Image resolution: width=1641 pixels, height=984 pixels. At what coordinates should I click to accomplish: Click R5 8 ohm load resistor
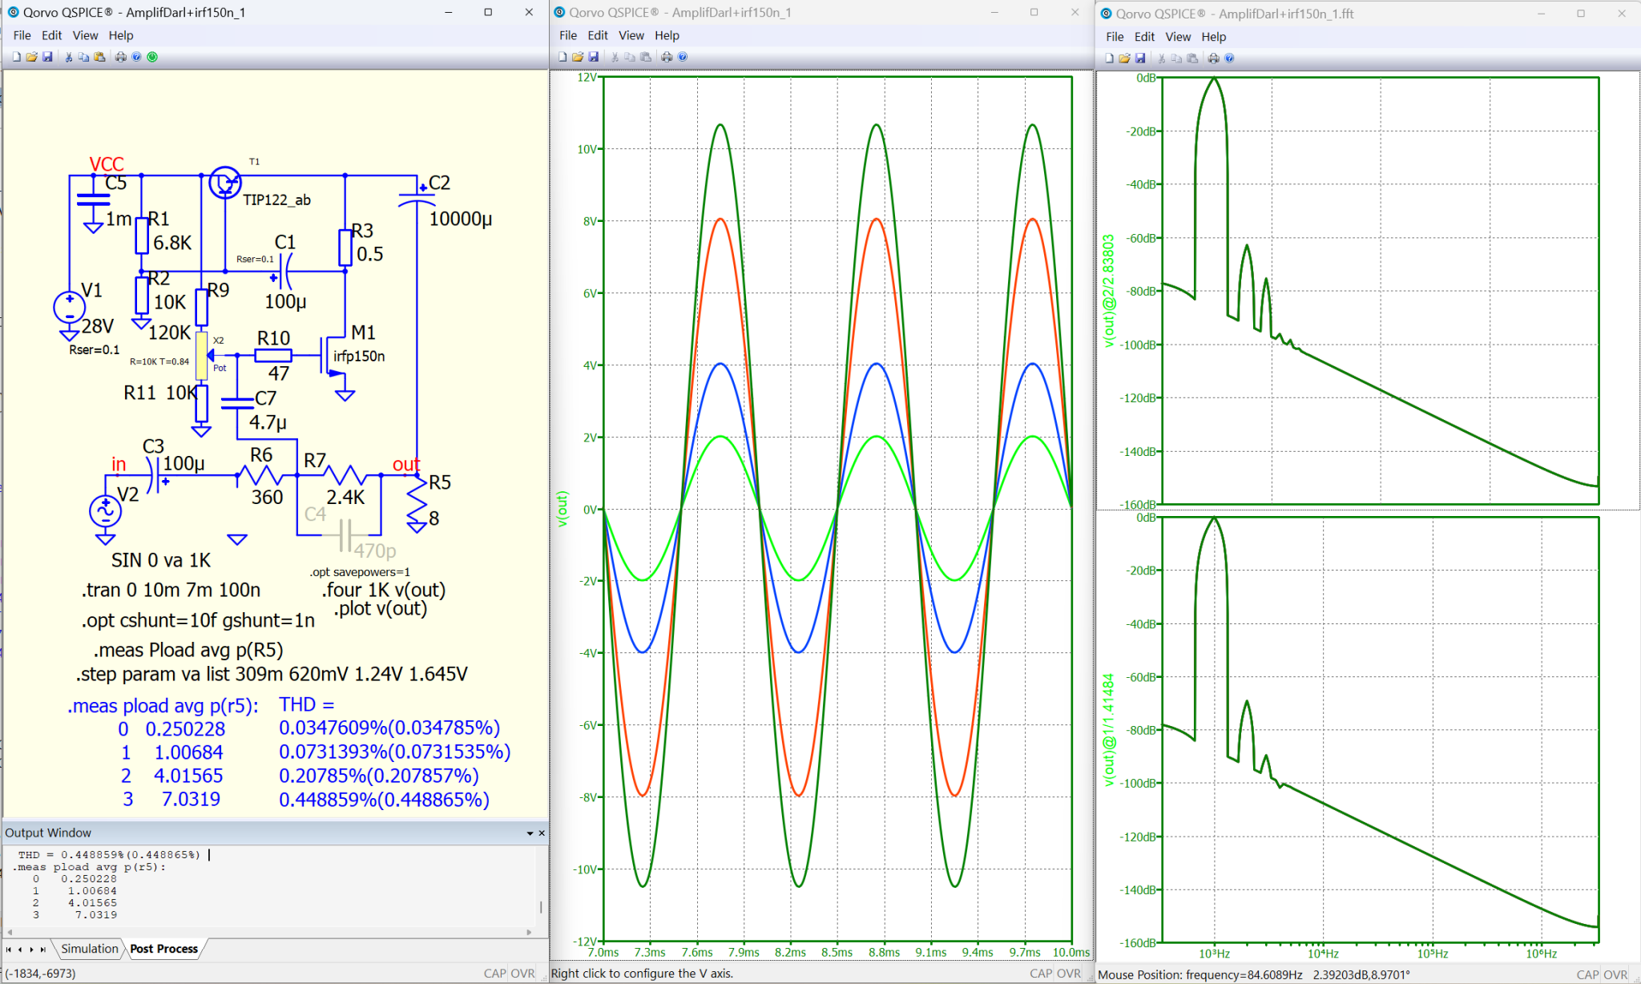[417, 502]
